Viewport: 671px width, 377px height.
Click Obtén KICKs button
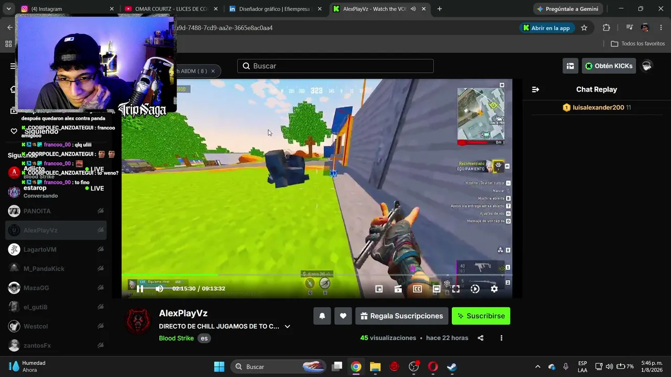coord(609,66)
